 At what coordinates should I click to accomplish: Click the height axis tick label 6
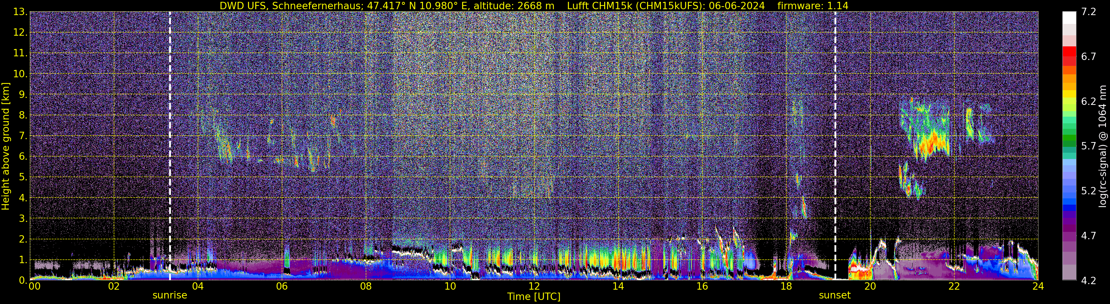23,156
